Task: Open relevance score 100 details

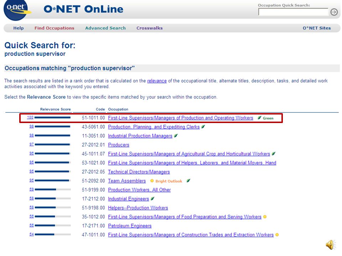Action: click(x=30, y=117)
